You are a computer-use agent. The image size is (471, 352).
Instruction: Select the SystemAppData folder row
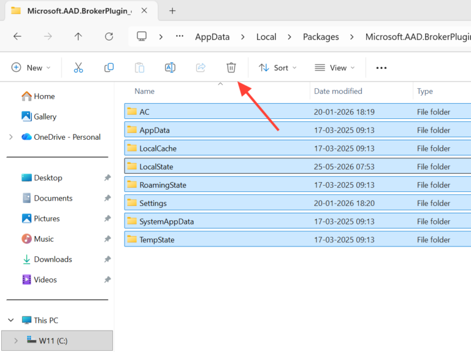(297, 221)
